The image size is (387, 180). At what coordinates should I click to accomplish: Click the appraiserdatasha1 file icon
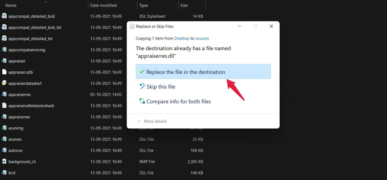click(4, 83)
